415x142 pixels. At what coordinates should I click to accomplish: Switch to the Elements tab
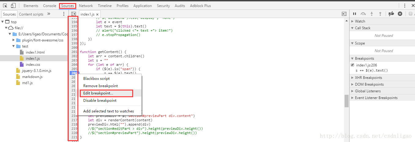(31, 6)
